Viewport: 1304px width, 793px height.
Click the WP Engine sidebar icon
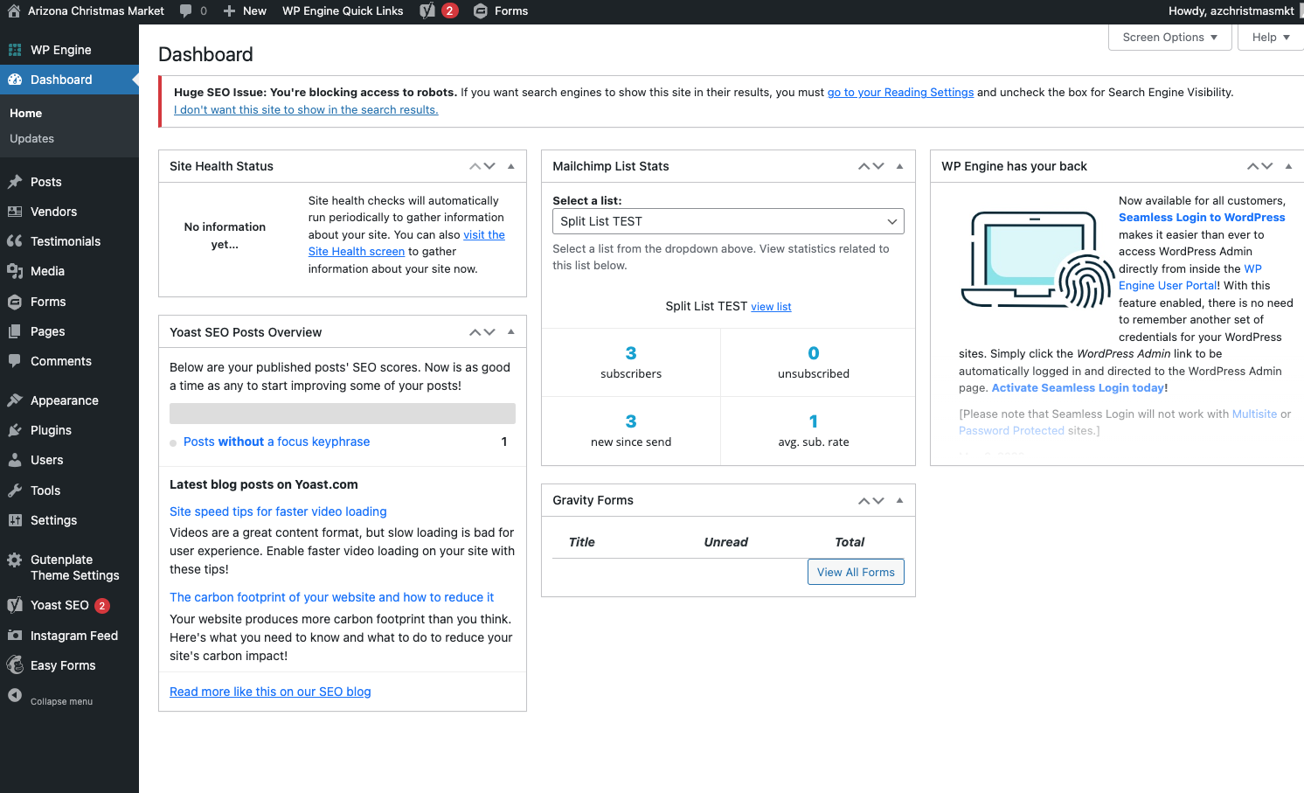click(x=15, y=50)
